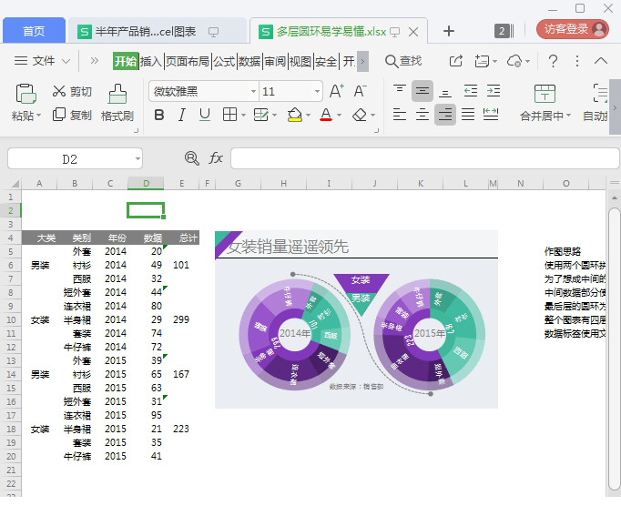Click the justify alignment icon

click(468, 115)
